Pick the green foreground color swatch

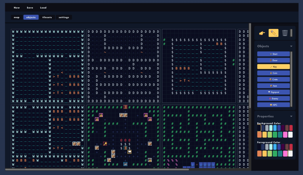point(275,154)
